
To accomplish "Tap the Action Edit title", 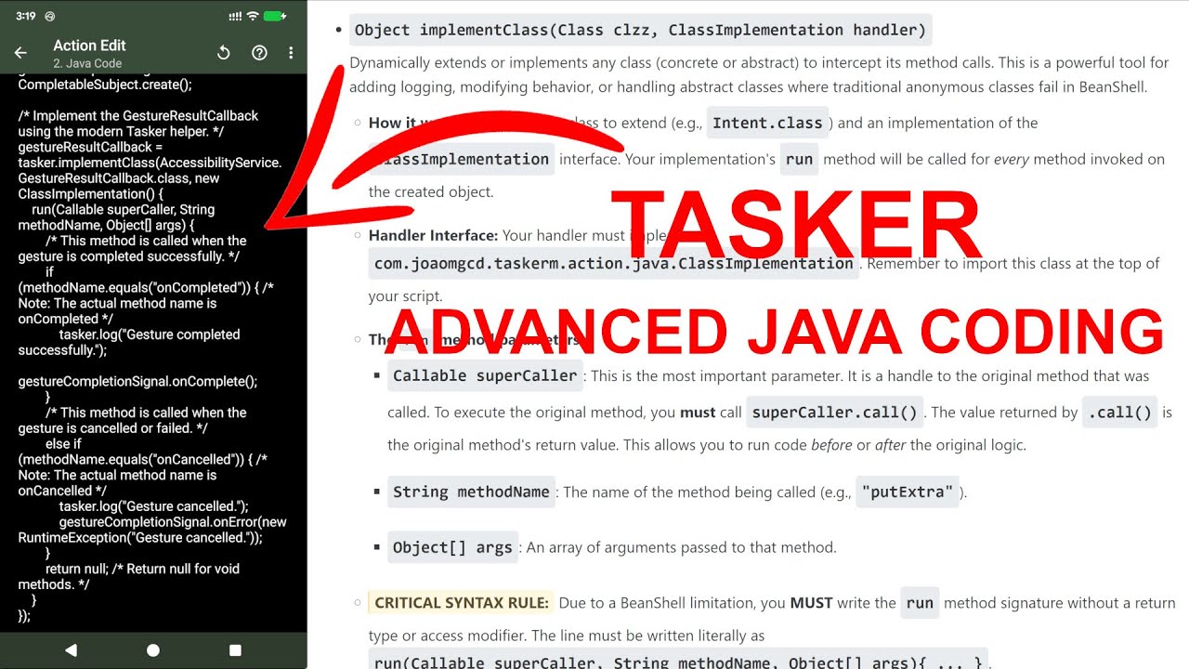I will point(89,46).
